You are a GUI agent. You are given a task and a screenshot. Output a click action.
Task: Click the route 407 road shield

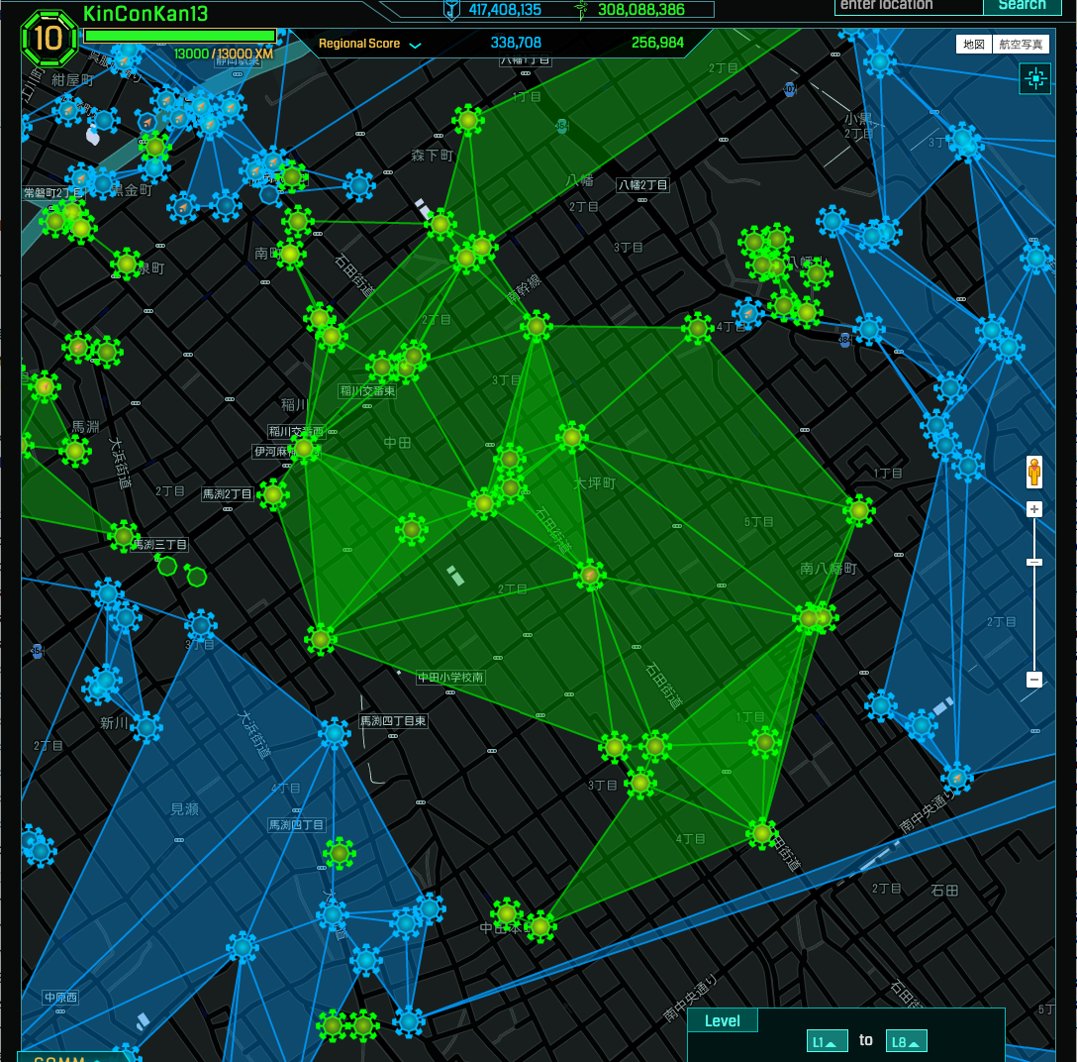(x=790, y=89)
